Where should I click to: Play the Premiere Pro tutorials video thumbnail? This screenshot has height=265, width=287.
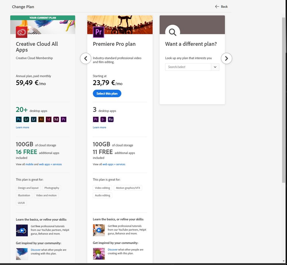point(99,230)
